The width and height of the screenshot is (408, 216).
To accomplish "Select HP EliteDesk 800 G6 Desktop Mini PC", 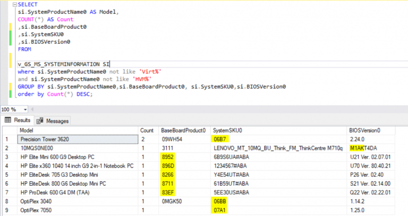I will coord(78,184).
